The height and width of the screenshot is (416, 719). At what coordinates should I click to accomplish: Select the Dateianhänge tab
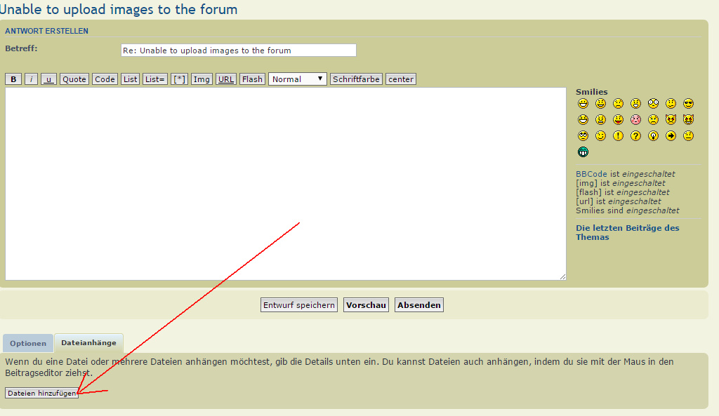(x=88, y=343)
